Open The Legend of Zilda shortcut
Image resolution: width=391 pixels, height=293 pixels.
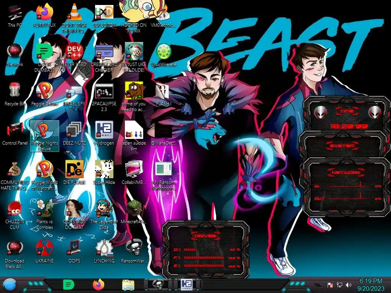pos(104,215)
